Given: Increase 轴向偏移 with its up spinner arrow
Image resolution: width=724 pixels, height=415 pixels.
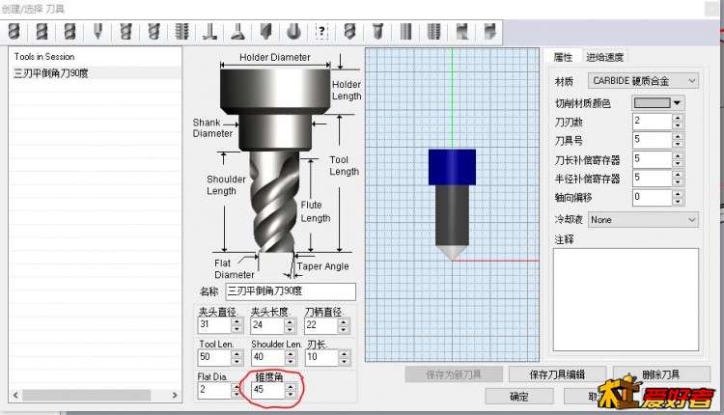Looking at the screenshot, I should pyautogui.click(x=678, y=194).
